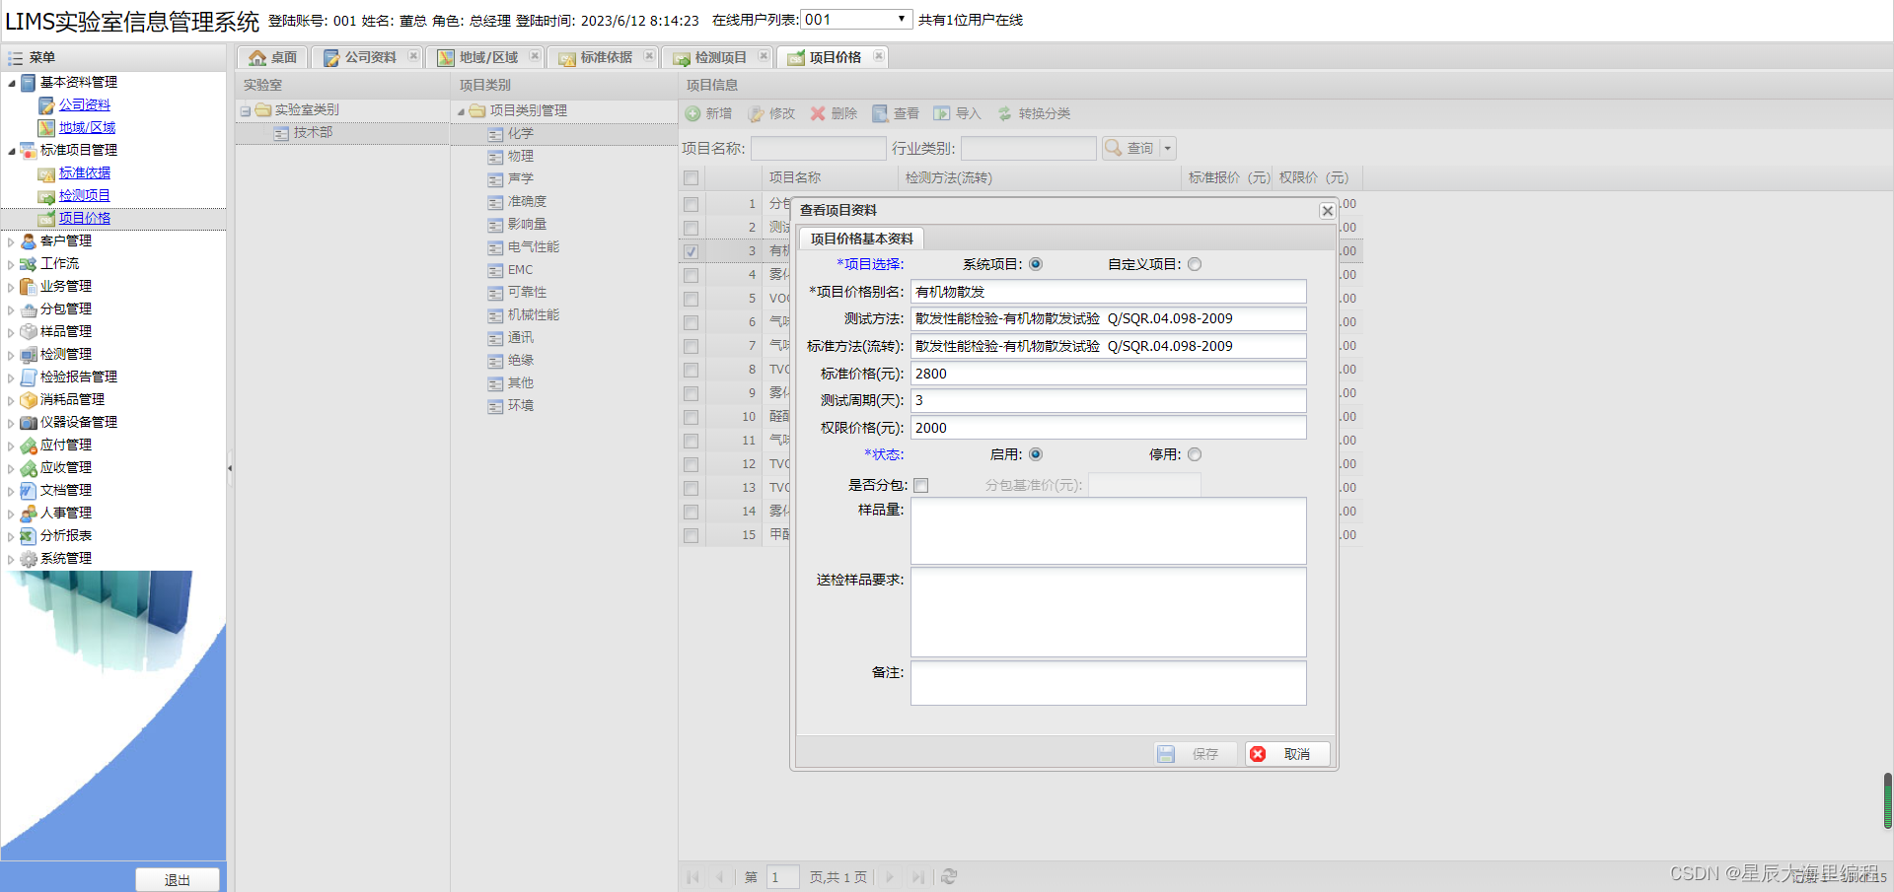Collapse the left sidebar menu panel
The height and width of the screenshot is (892, 1894).
coord(230,468)
